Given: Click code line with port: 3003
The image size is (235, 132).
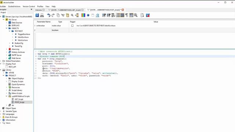Looking at the screenshot, I should click(x=49, y=66).
